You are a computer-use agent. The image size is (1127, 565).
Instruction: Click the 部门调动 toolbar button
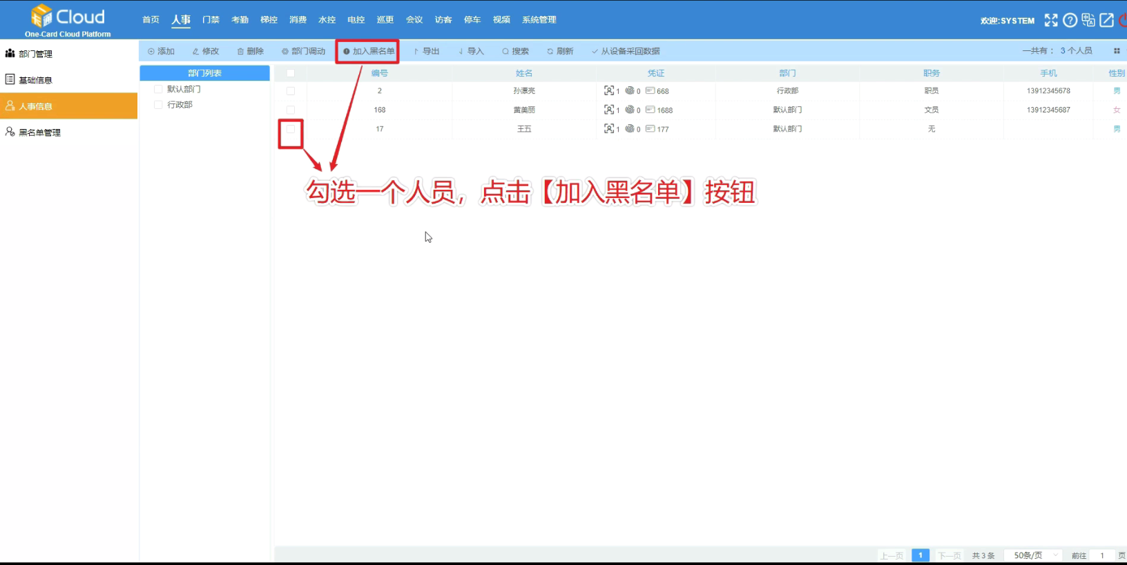click(x=303, y=51)
